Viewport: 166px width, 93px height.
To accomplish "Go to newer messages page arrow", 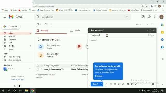I will tap(148, 24).
